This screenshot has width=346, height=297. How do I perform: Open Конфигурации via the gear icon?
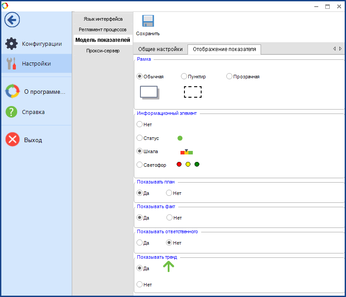coord(11,44)
